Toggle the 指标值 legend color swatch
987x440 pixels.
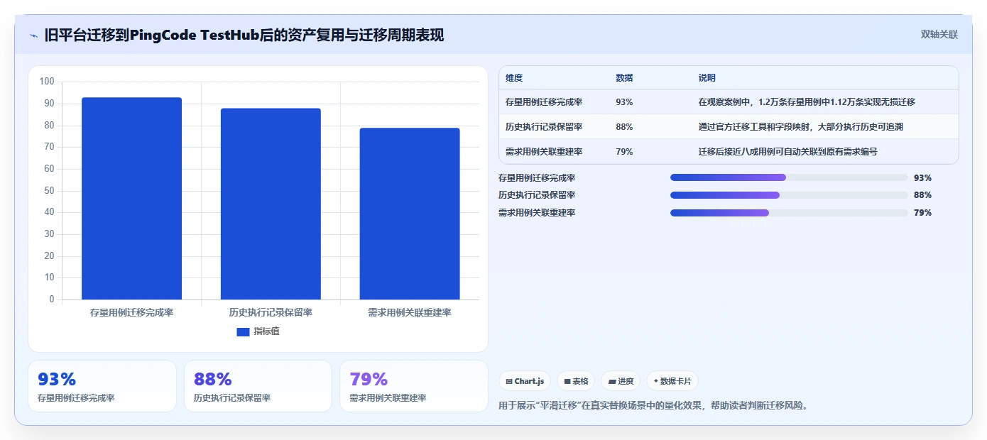[243, 331]
